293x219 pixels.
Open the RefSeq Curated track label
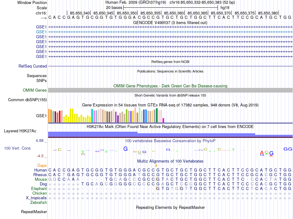pyautogui.click(x=33, y=66)
